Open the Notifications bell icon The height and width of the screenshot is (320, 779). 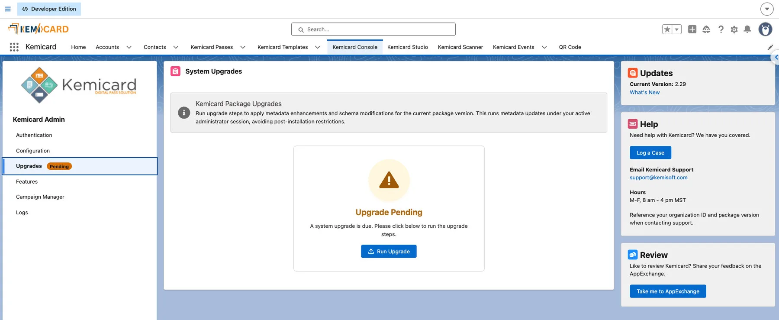tap(747, 29)
